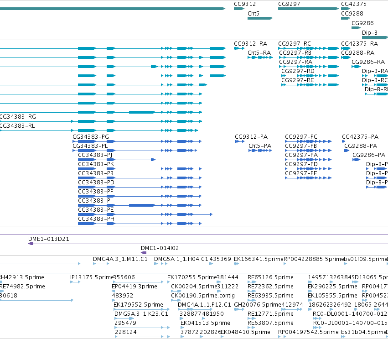Open protein CG34383-PD
388x339 pixels.
click(96, 183)
